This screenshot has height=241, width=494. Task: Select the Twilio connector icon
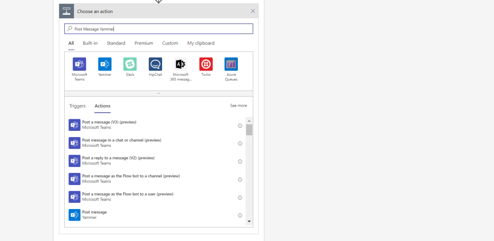[x=206, y=64]
